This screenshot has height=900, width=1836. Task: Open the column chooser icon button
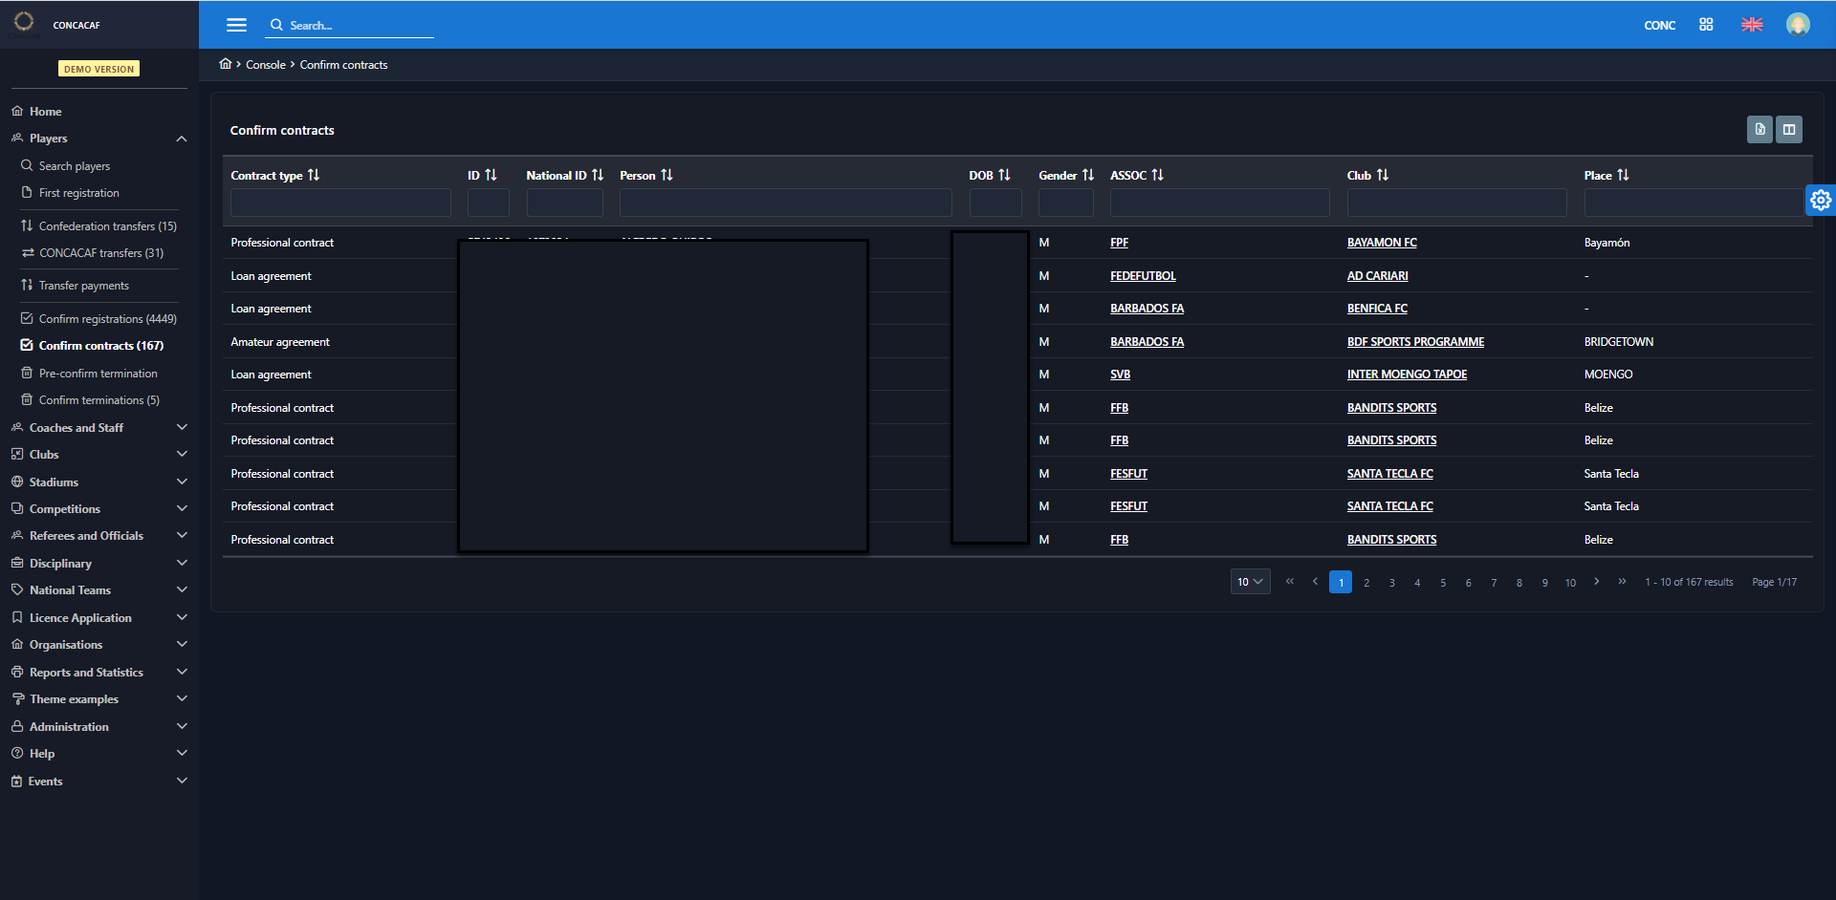(x=1789, y=129)
